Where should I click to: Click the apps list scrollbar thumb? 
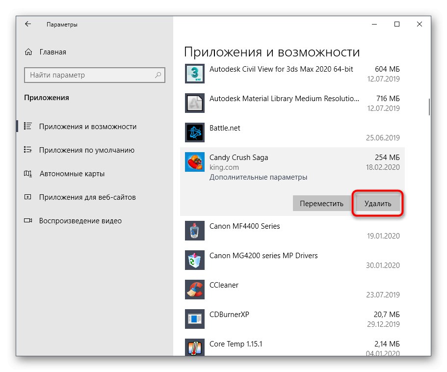click(429, 106)
